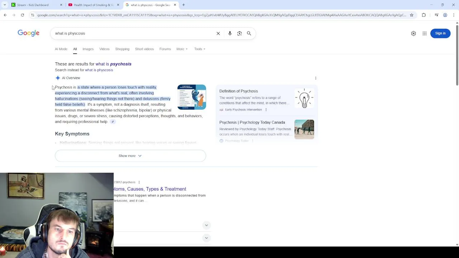Go back in browser history
The width and height of the screenshot is (459, 258).
pyautogui.click(x=5, y=15)
